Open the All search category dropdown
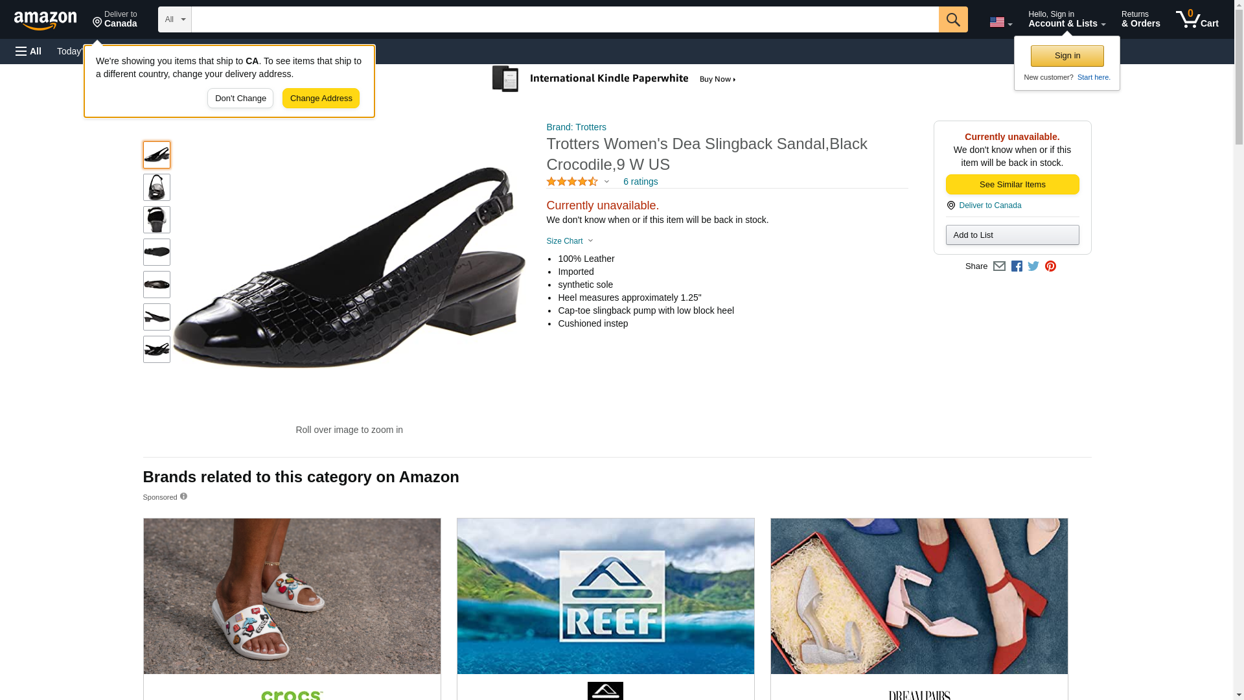1244x700 pixels. coord(174,19)
